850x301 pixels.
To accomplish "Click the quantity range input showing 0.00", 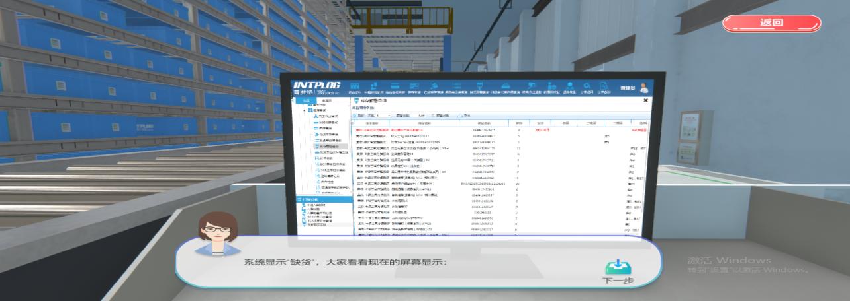I will point(421,116).
